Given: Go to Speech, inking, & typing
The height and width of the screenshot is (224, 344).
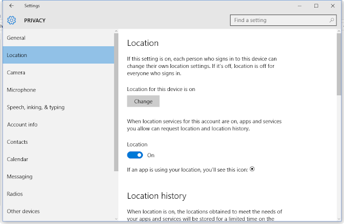Looking at the screenshot, I should (x=35, y=107).
